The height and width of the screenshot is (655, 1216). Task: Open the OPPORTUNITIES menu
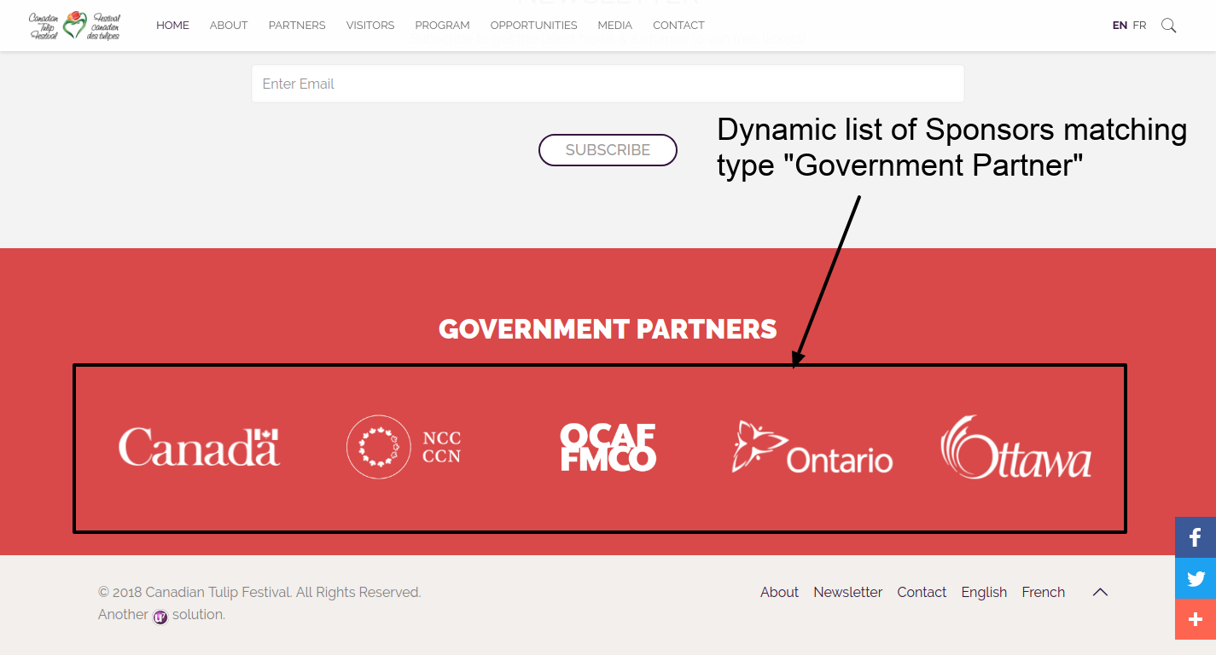point(533,26)
